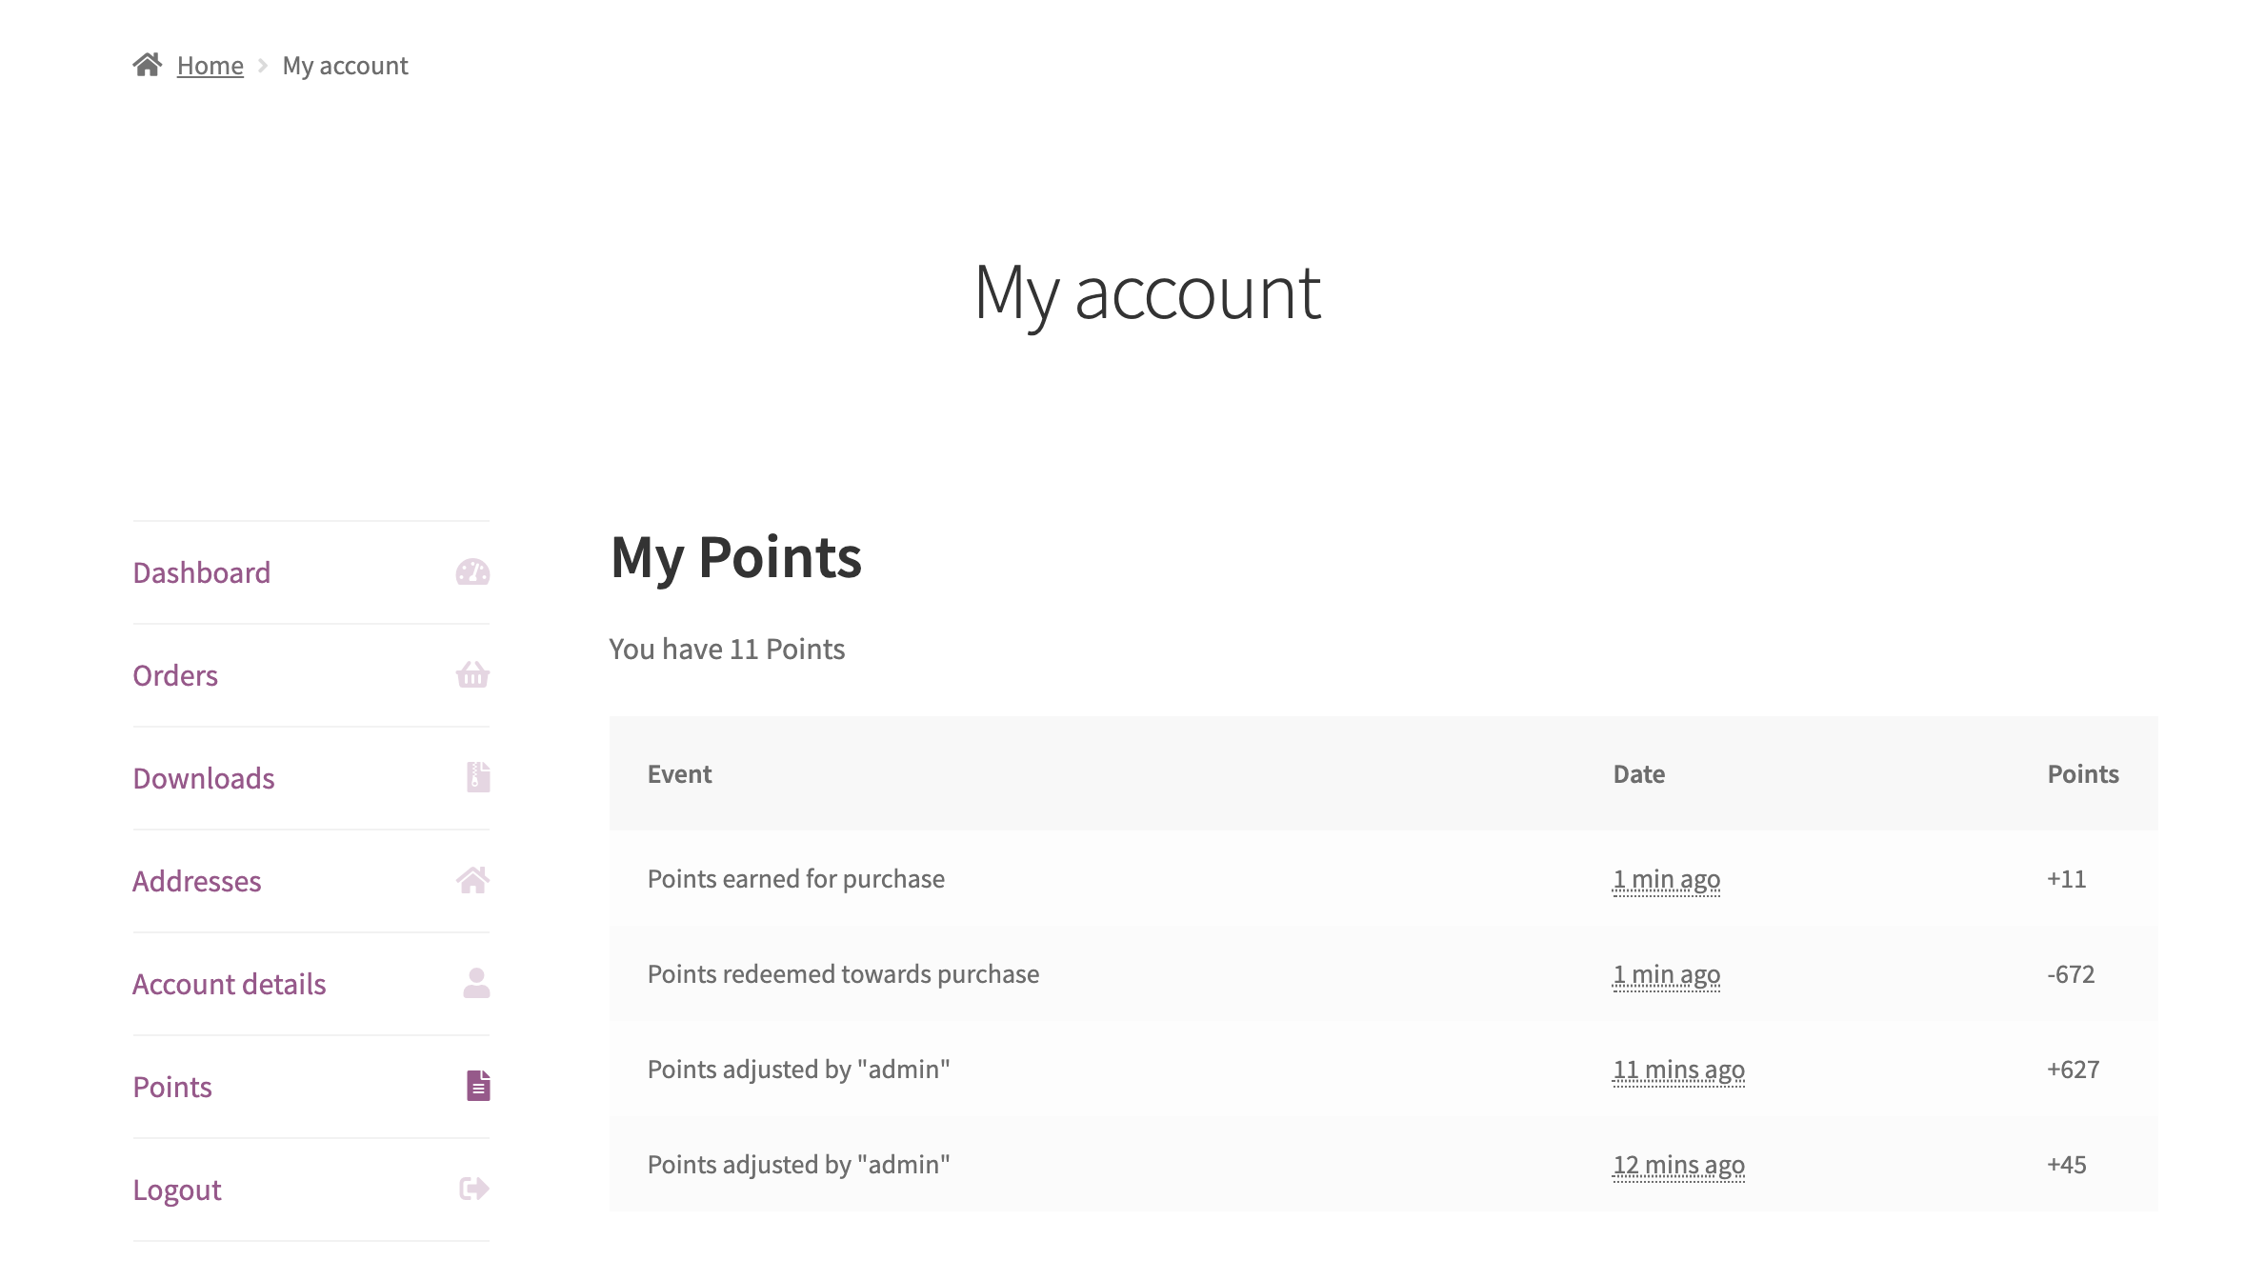Click '1 min ago' next to points earned

[1666, 879]
